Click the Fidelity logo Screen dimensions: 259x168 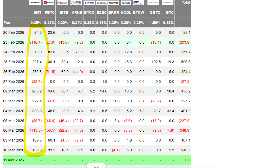click(x=49, y=3)
